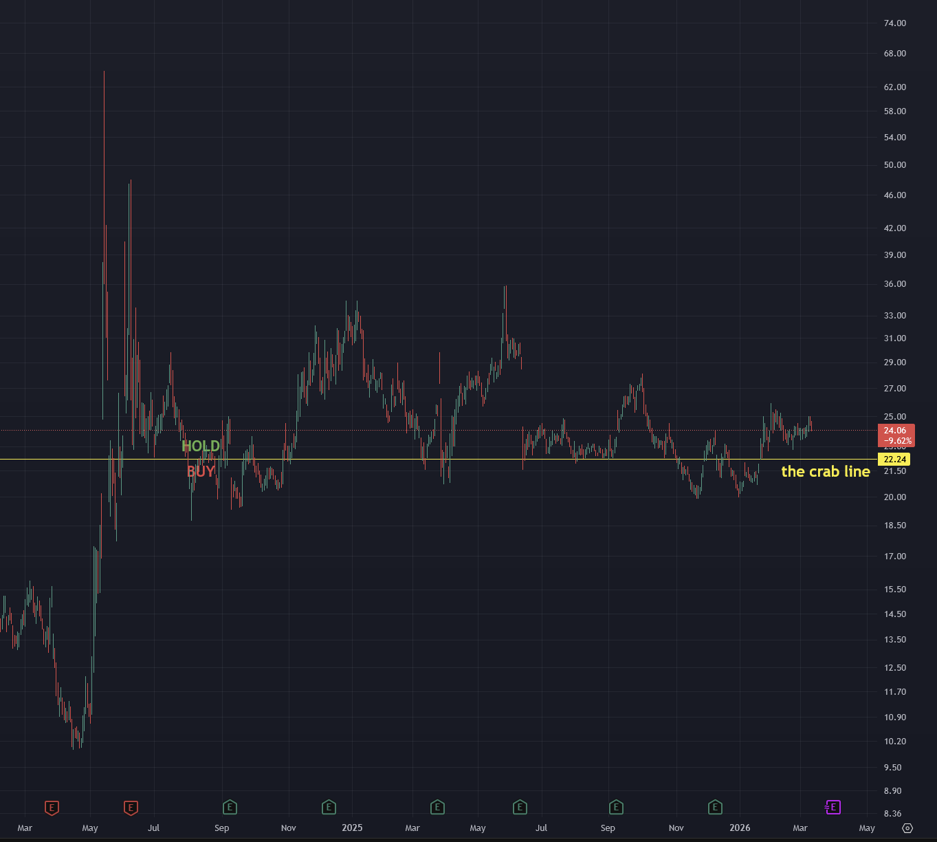This screenshot has height=842, width=937.
Task: Click the 62.00 price axis label
Action: pos(895,87)
